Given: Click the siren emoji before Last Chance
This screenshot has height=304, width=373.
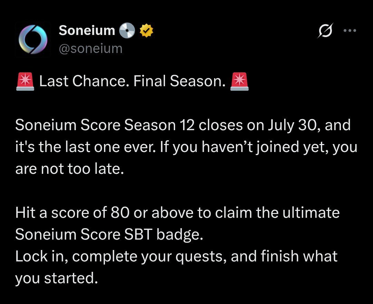Looking at the screenshot, I should 25,82.
